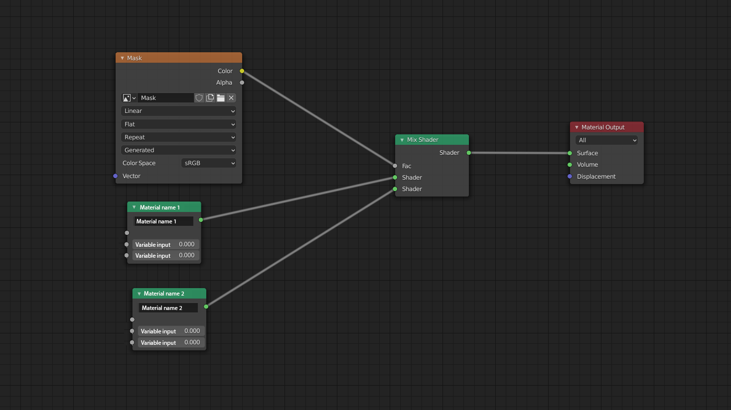Open the Flat projection dropdown

tap(178, 124)
